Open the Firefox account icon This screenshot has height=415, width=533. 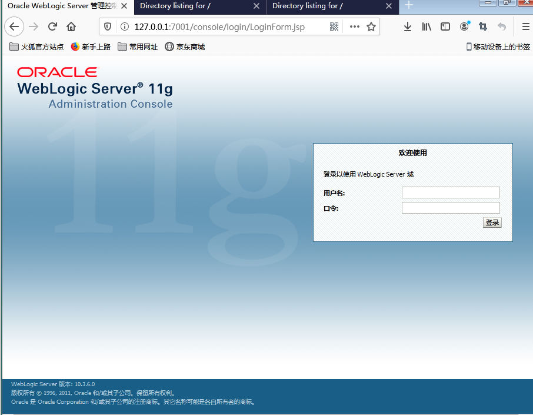(464, 26)
